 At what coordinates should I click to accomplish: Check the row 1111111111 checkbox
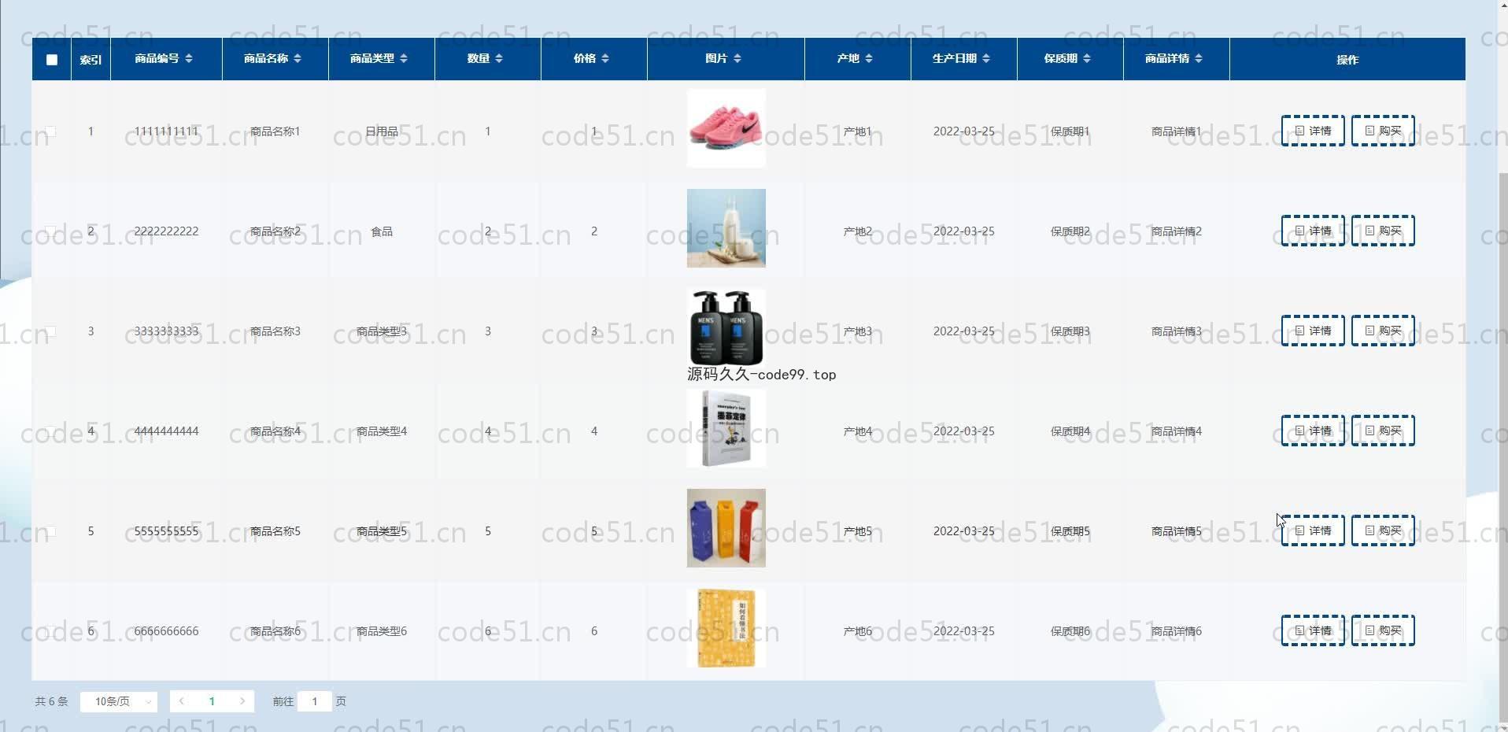point(51,131)
